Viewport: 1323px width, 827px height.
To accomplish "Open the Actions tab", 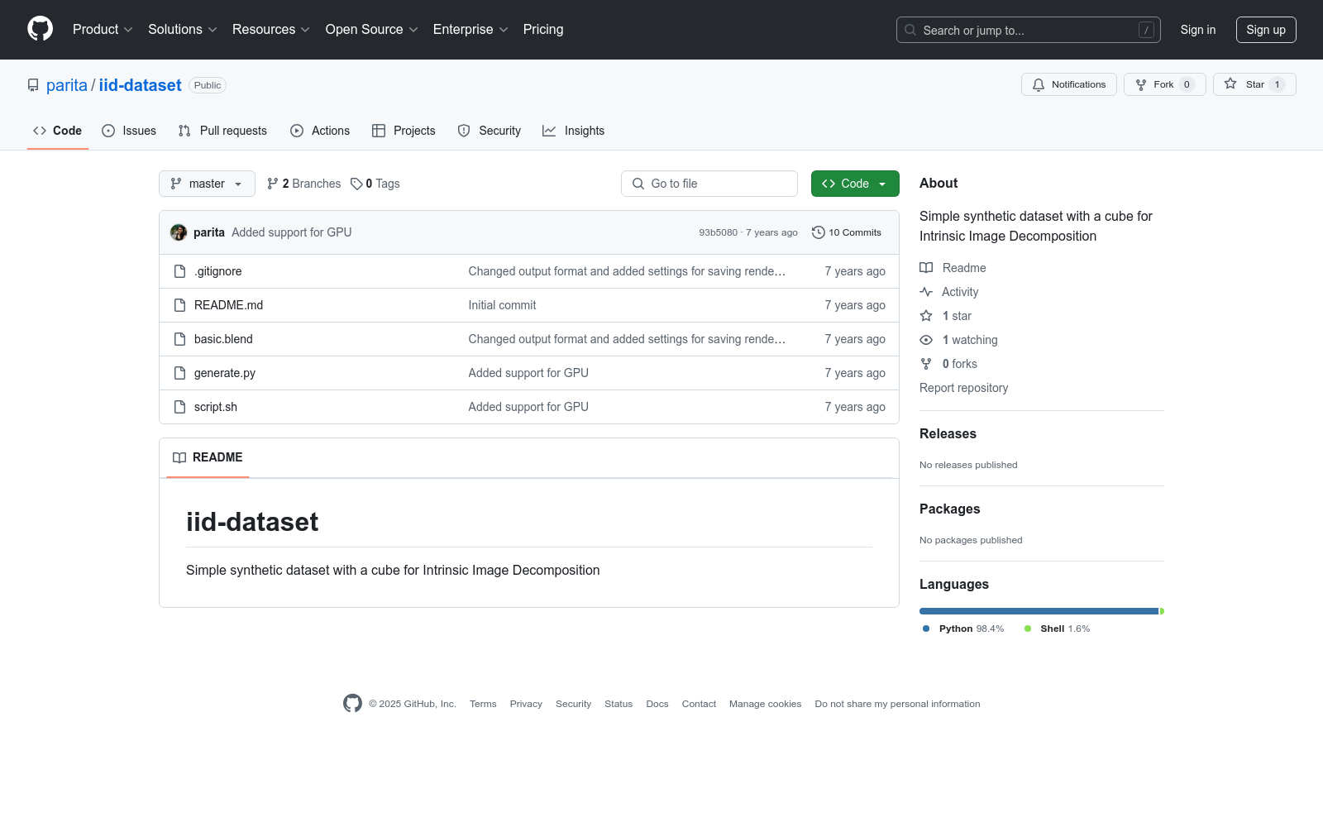I will [x=320, y=131].
